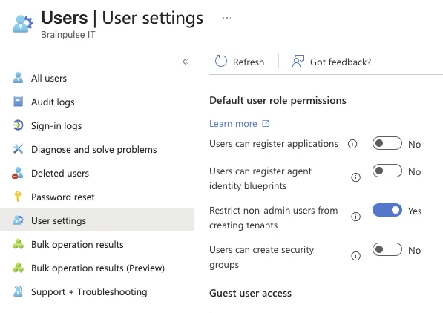Click the Guest user access heading
The height and width of the screenshot is (313, 443).
[250, 293]
